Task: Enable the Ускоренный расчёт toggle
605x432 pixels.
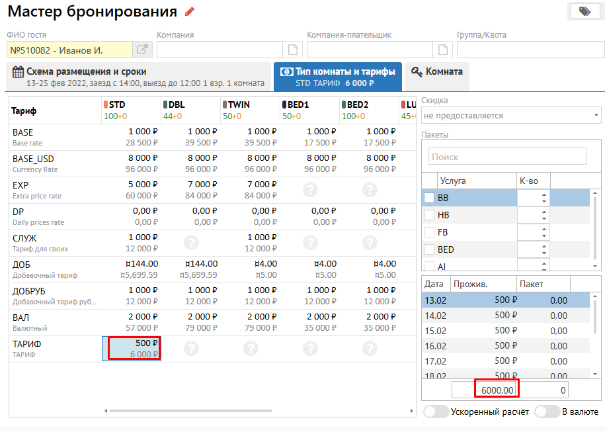Action: (x=436, y=411)
